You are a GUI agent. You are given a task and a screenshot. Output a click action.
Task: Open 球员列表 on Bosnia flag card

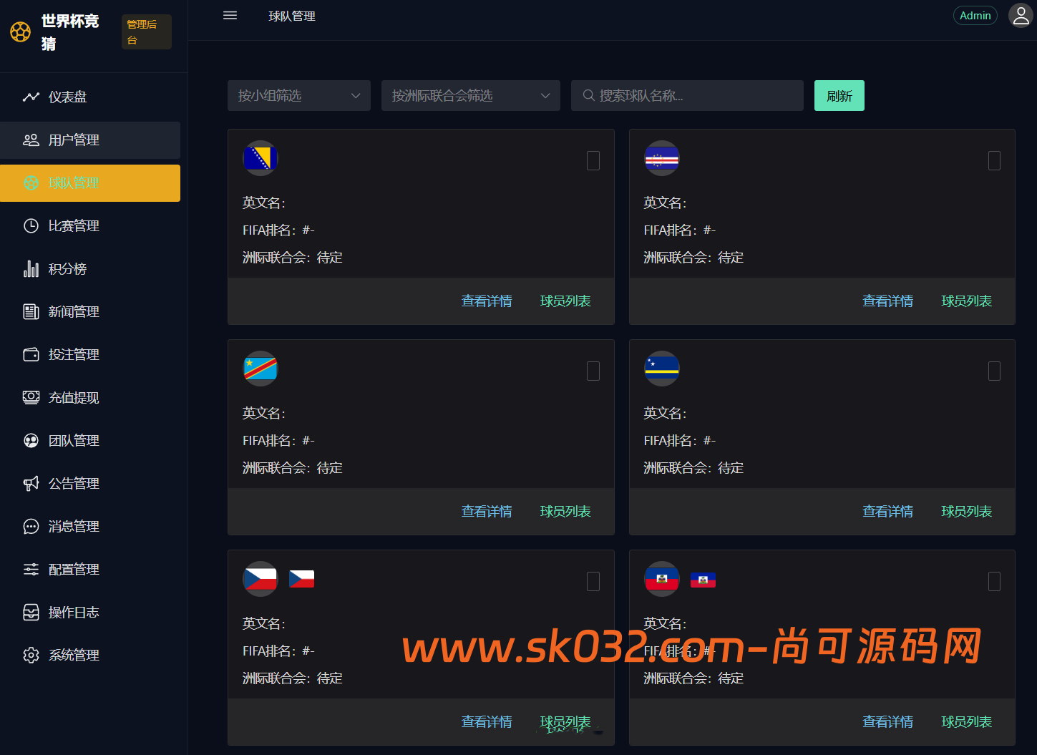565,301
